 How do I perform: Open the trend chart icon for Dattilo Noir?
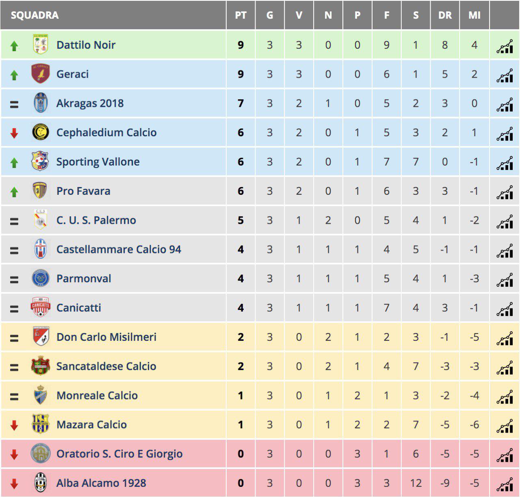505,46
